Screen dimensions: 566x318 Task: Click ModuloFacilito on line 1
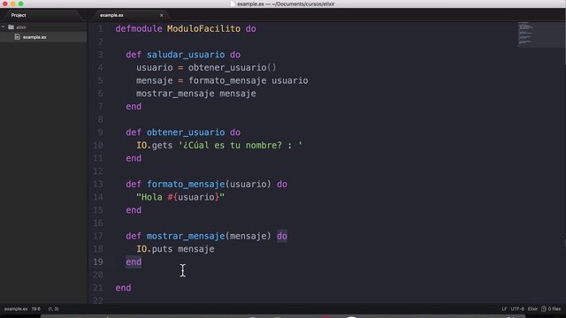click(x=203, y=28)
